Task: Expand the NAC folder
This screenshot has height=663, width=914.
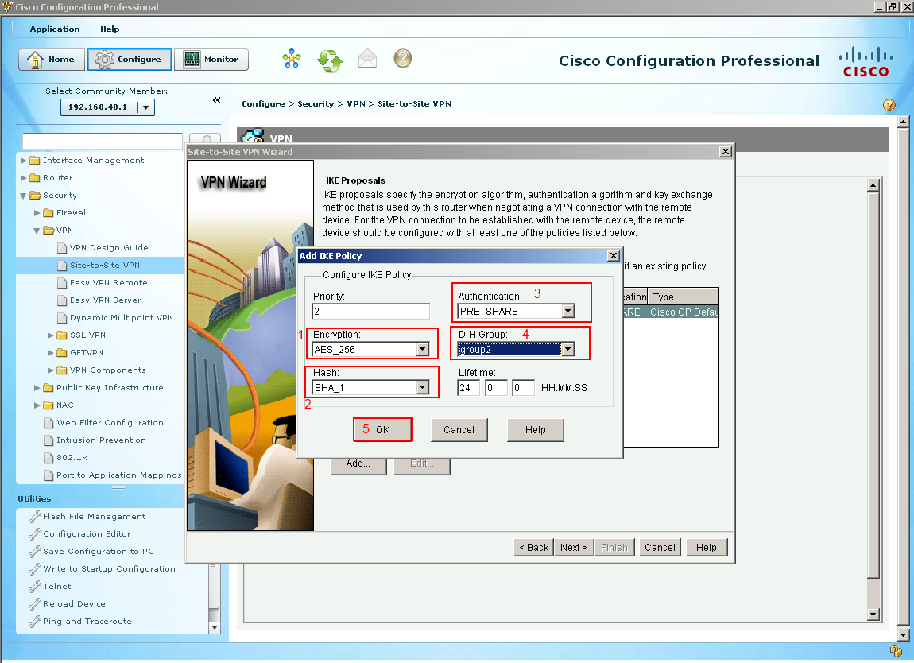Action: point(37,405)
